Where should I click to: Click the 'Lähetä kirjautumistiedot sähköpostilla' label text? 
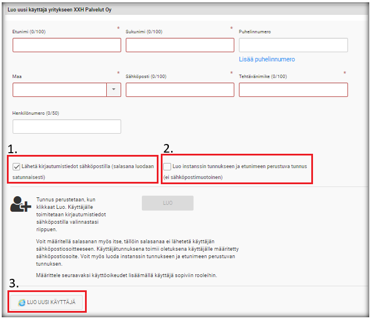[x=86, y=167]
